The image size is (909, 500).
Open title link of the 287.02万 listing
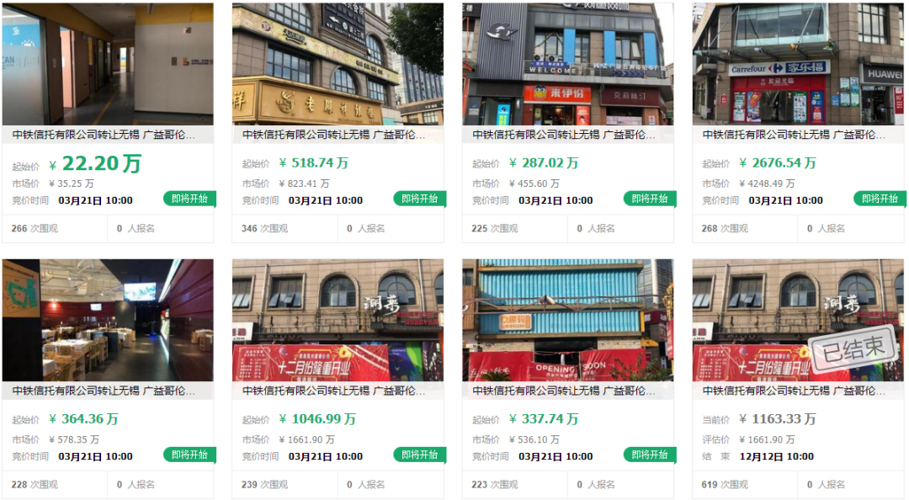(x=564, y=135)
